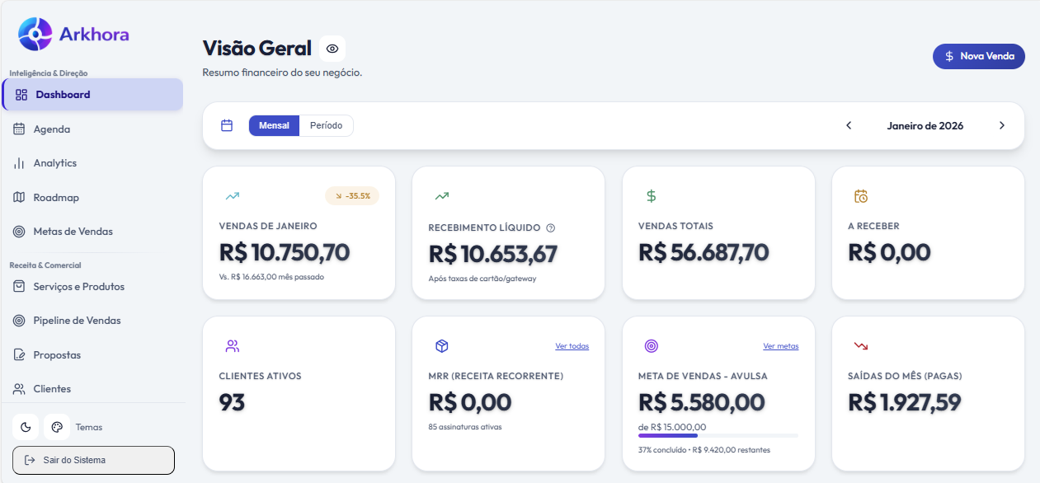This screenshot has width=1040, height=483.
Task: Click the calendar icon beside the Mensal toggle
Action: [227, 125]
